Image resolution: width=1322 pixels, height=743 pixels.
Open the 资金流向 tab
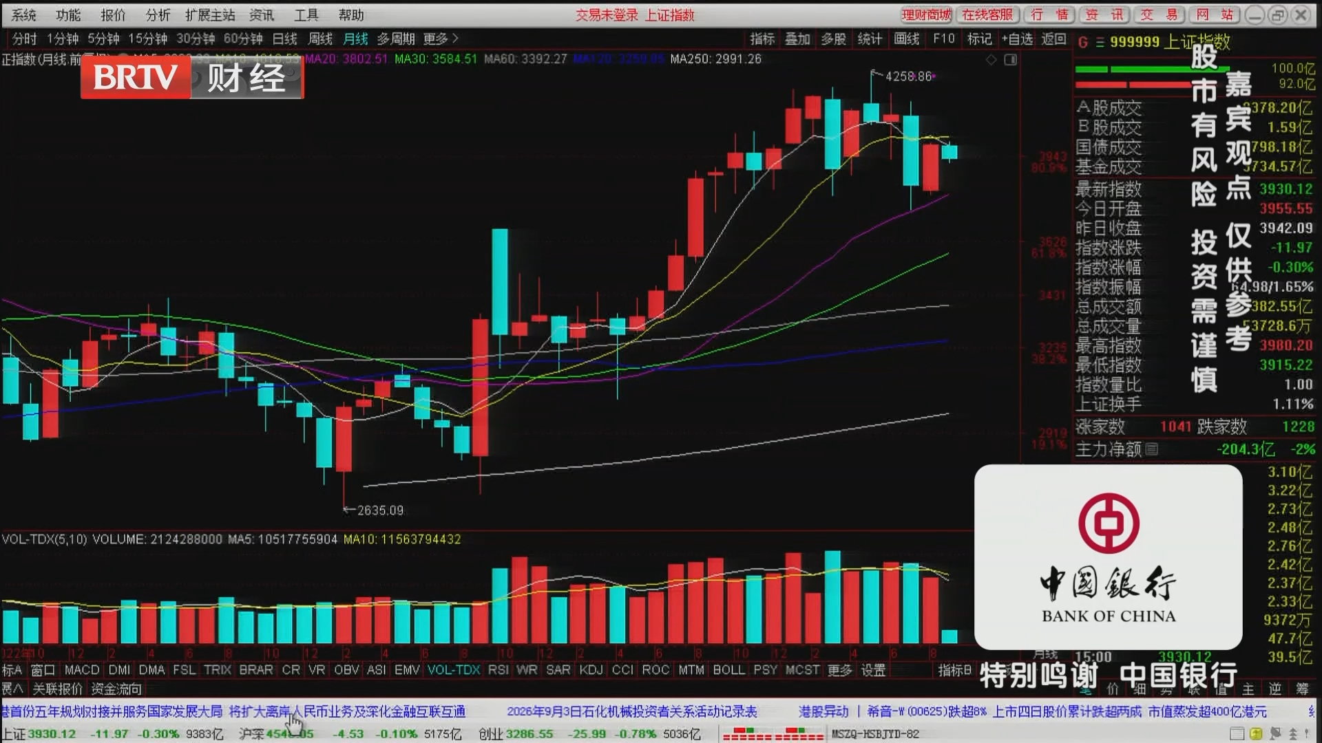116,689
